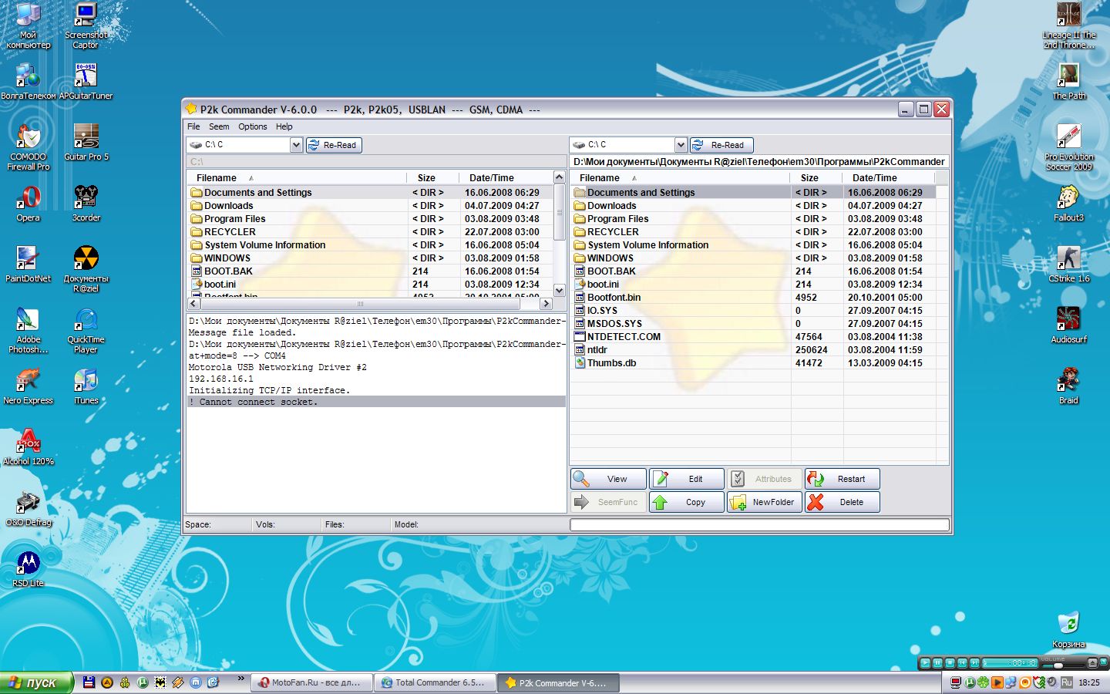
Task: Click Re-Read button in right panel
Action: (x=721, y=145)
